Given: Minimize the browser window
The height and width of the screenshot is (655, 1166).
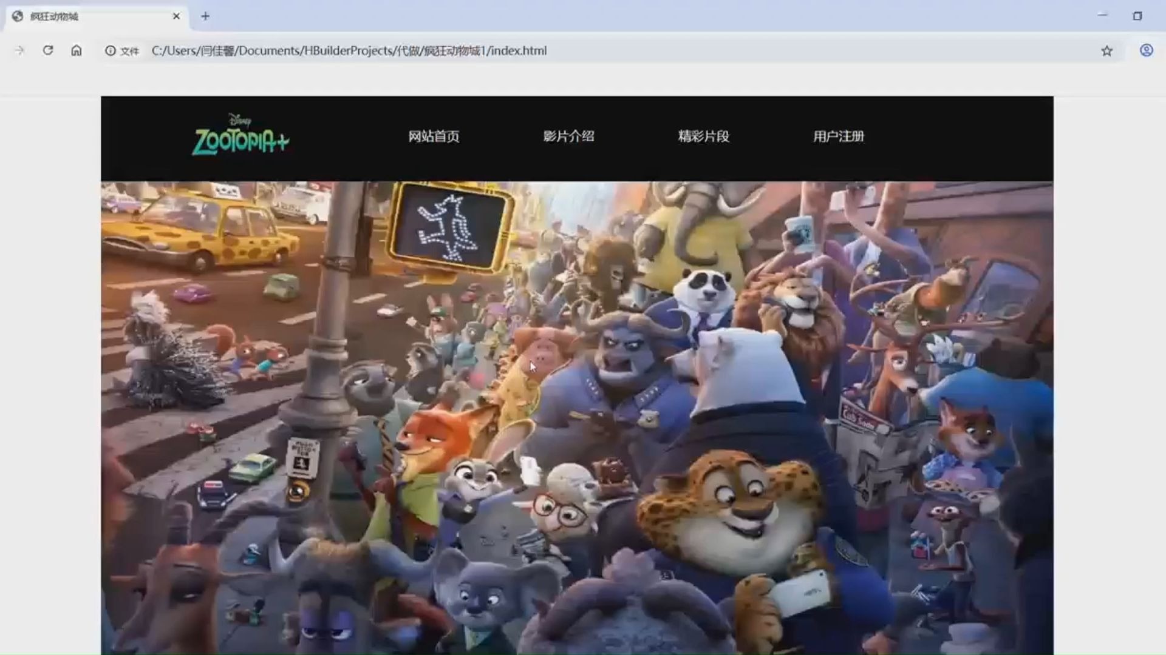Looking at the screenshot, I should point(1100,17).
